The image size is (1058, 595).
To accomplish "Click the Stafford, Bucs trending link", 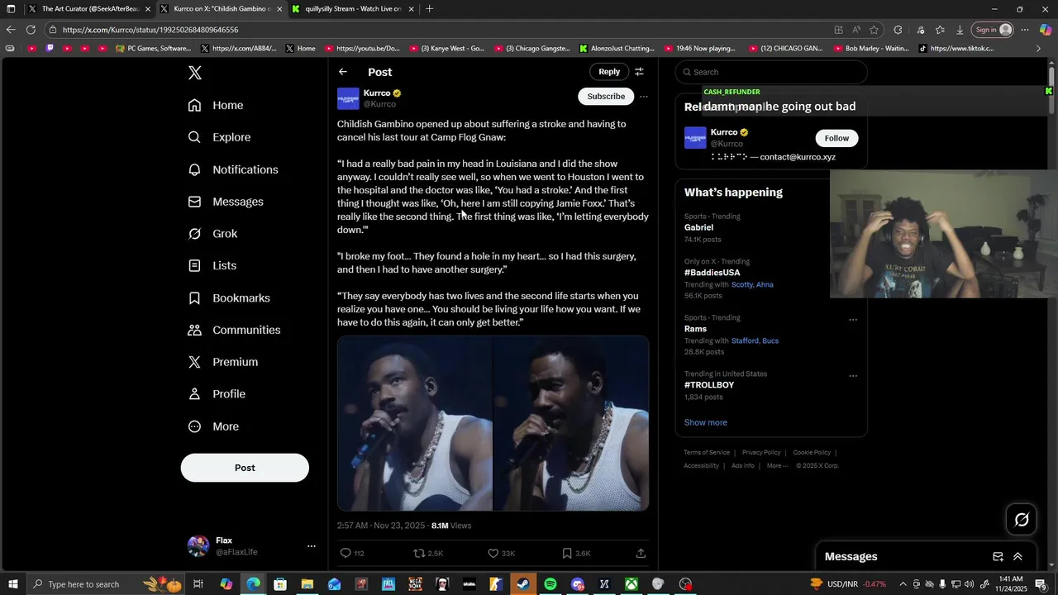I will tap(755, 340).
